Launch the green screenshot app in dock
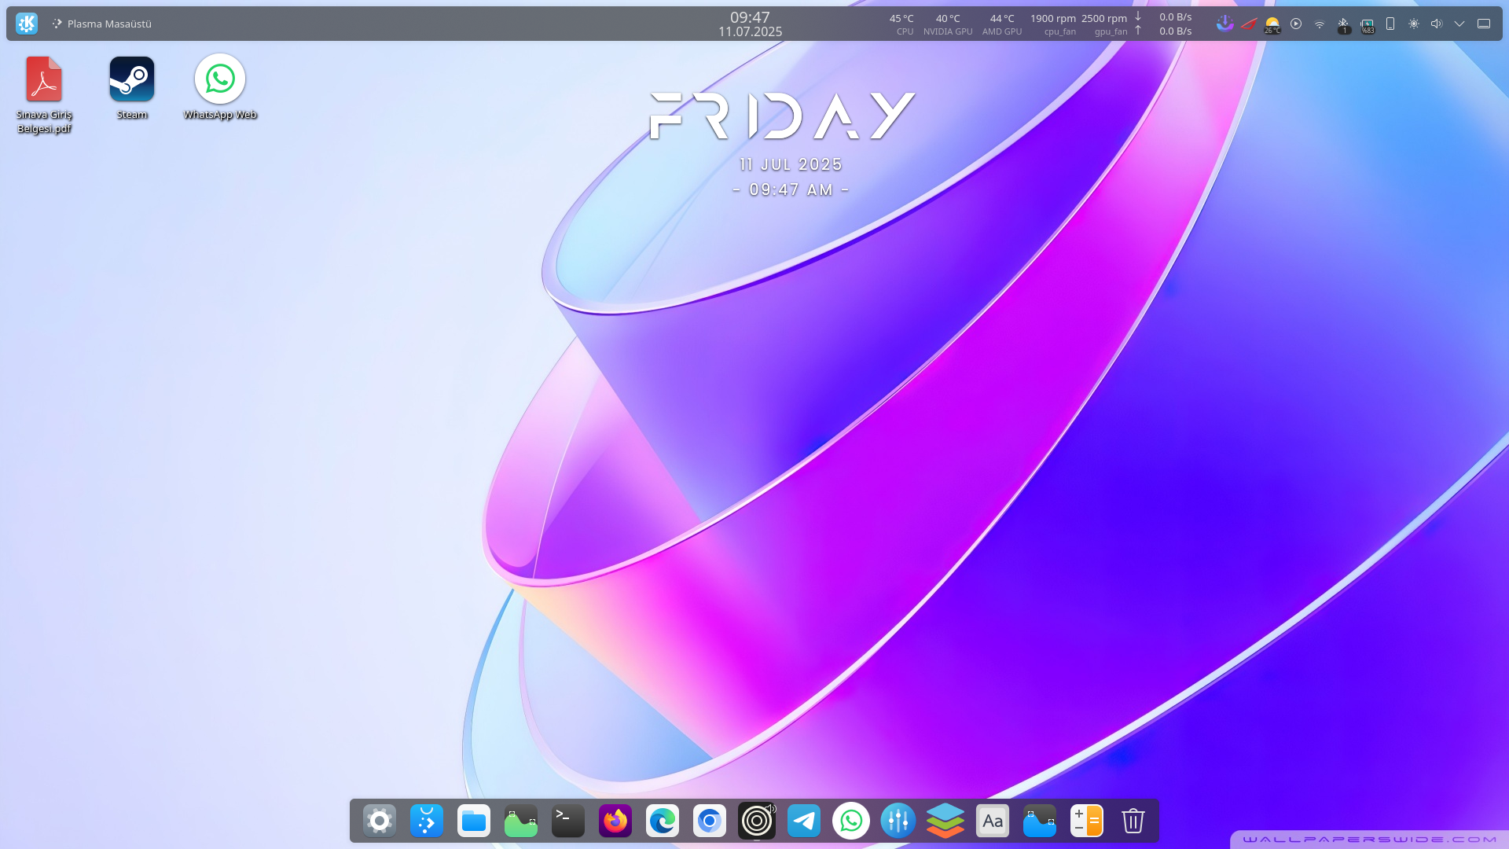 coord(521,821)
